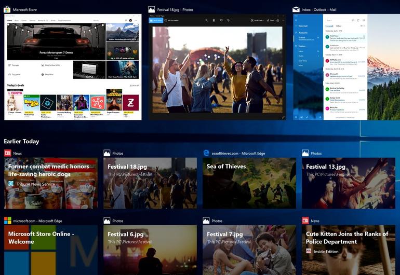Click Photos icon above Festival 13.jpg card

point(305,153)
